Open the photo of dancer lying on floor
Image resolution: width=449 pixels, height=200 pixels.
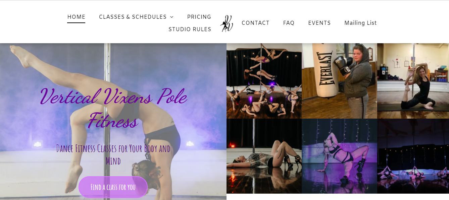click(x=264, y=156)
